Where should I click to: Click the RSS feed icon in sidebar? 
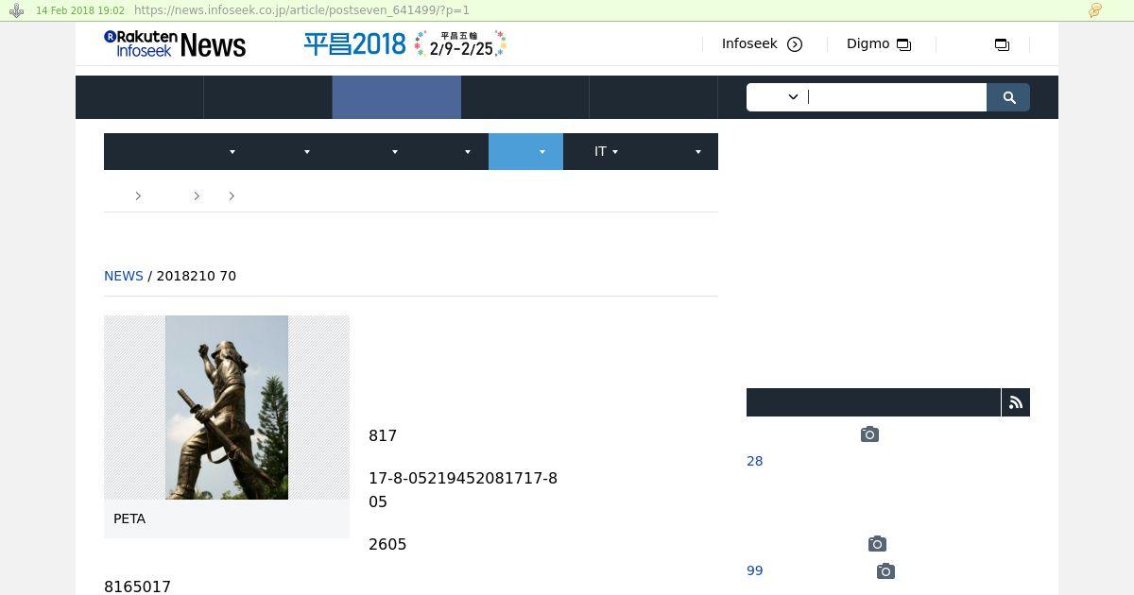coord(1016,402)
